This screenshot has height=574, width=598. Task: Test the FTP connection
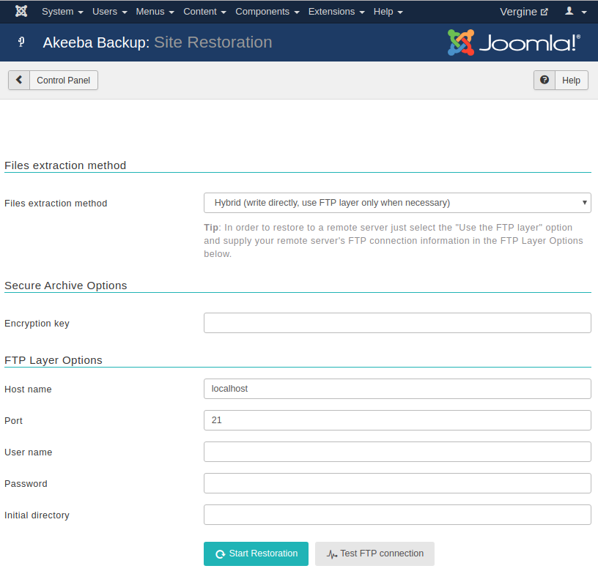[374, 553]
